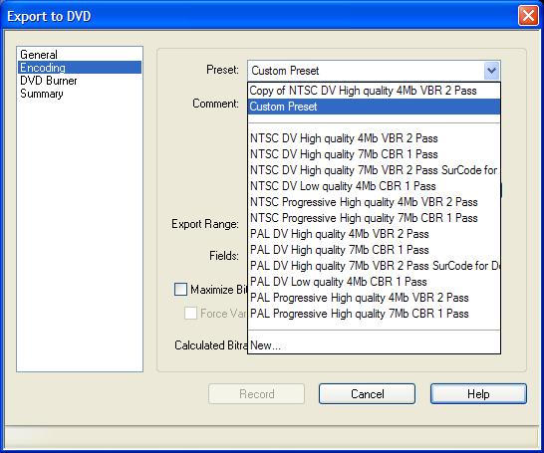Select NTSC DV High quality 7Mb CBR 1 Pass
This screenshot has height=453, width=544.
(374, 154)
